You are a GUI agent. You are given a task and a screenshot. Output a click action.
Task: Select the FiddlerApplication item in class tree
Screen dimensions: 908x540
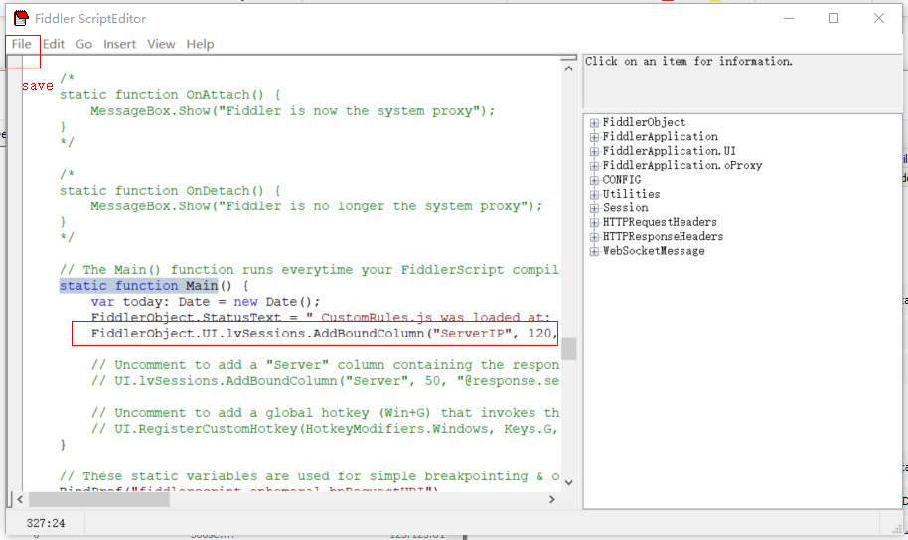tap(661, 137)
